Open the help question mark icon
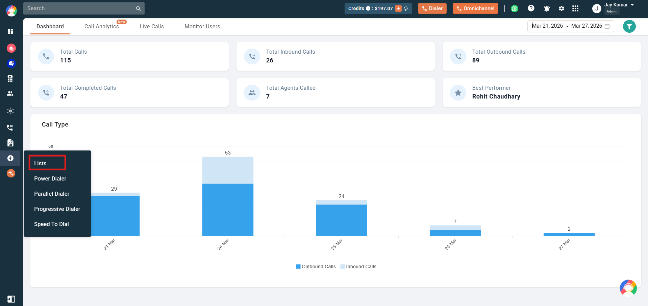Viewport: 648px width, 306px height. (x=531, y=8)
